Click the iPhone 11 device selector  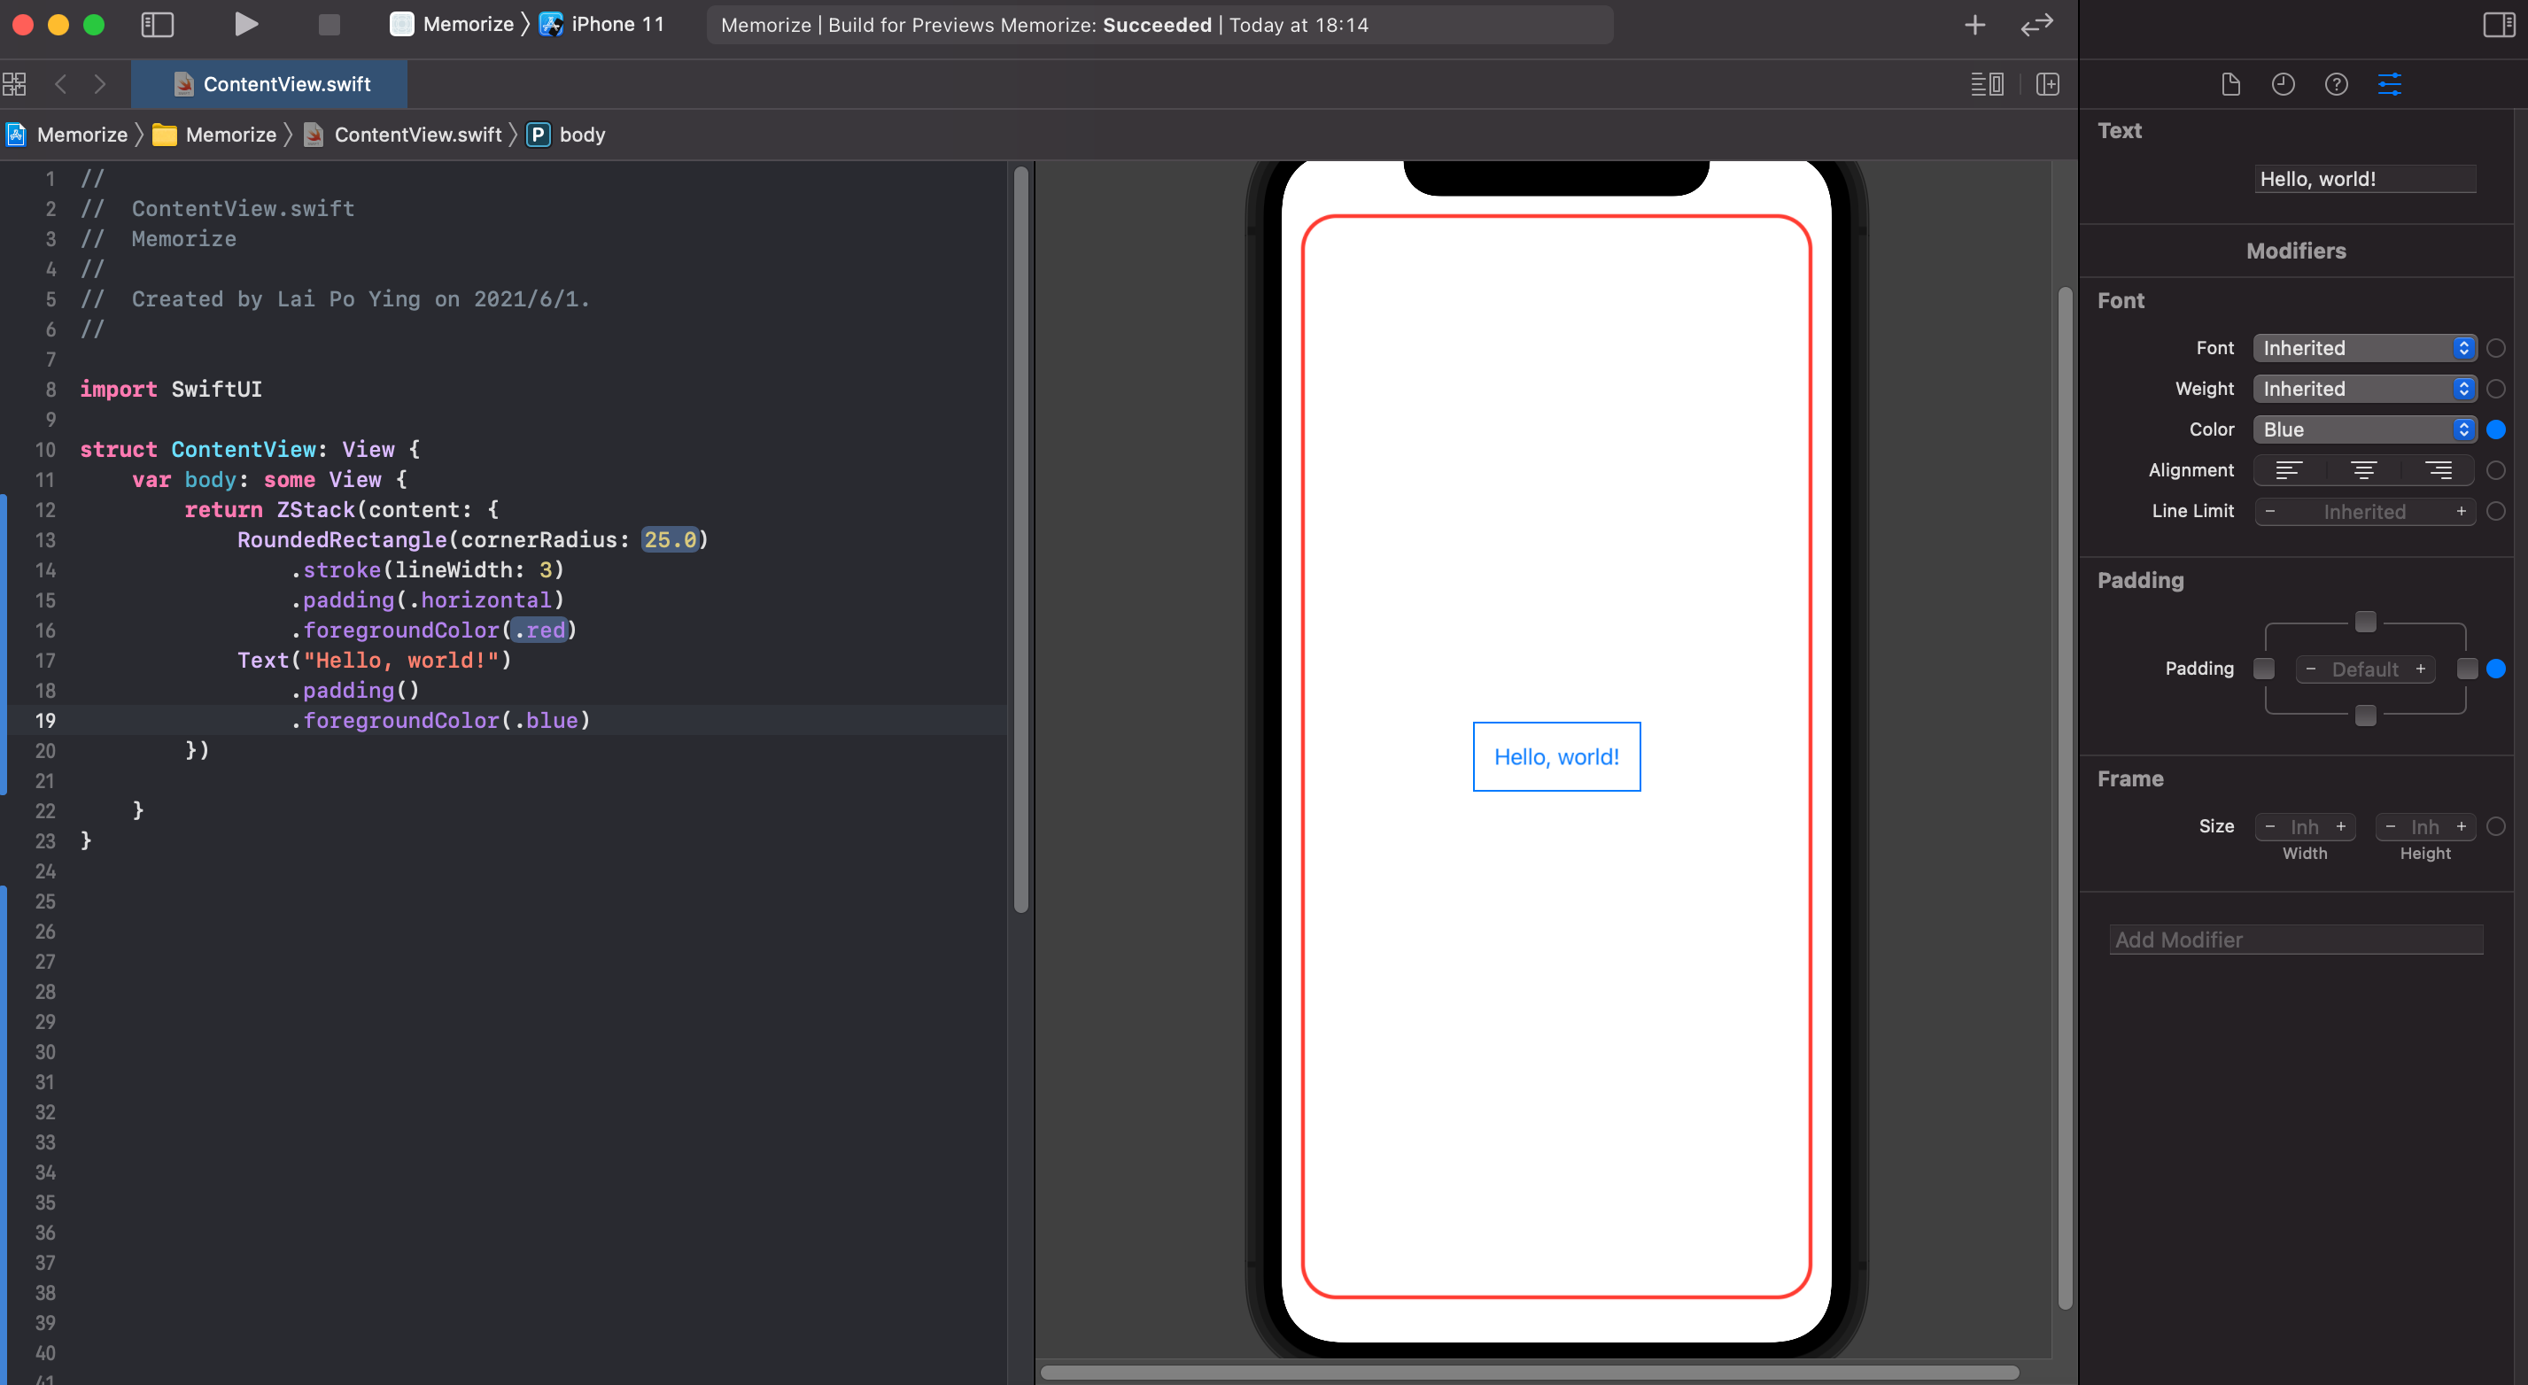point(616,25)
